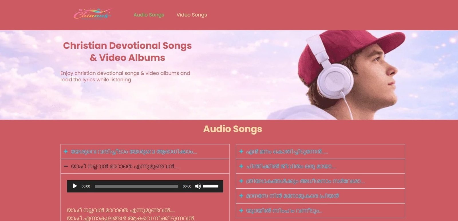Screen dimensions: 458x221
Task: Expand third right-column song plus icon
Action: tap(241, 181)
